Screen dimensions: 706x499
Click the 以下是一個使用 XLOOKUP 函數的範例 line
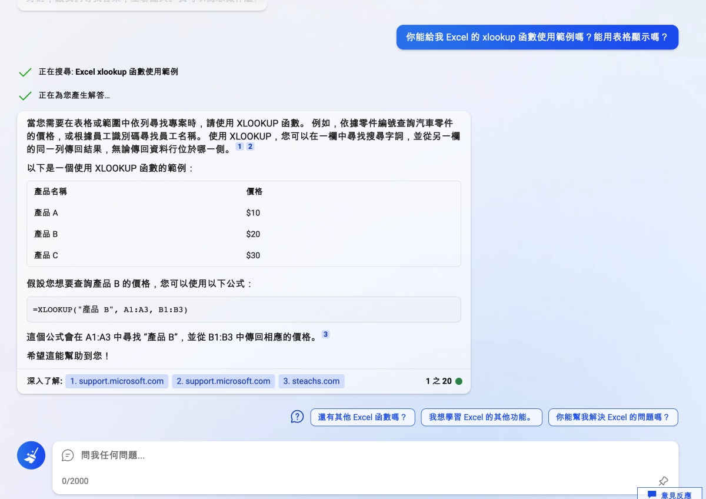point(111,168)
